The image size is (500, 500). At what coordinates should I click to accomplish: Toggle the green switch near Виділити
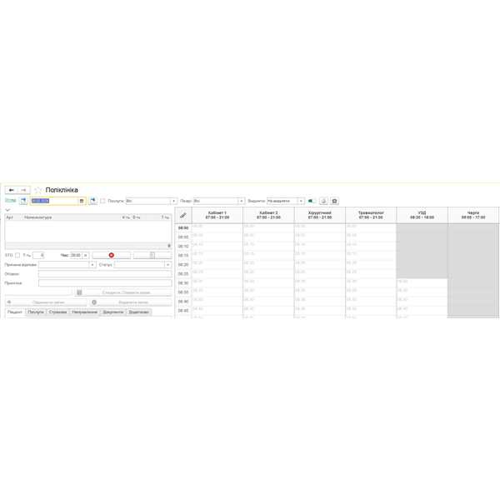point(312,201)
